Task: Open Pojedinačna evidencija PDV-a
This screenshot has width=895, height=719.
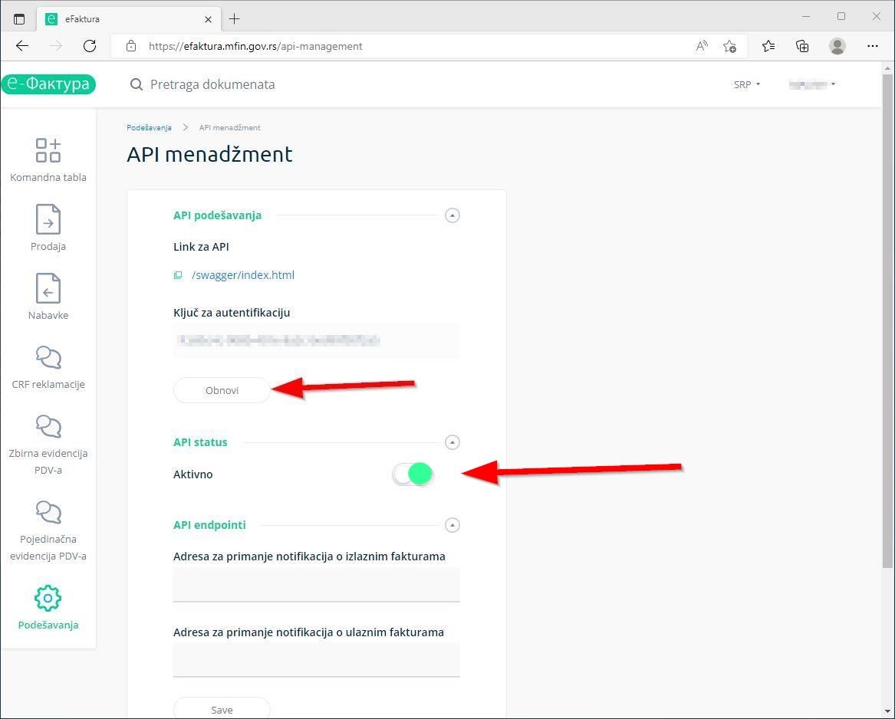Action: tap(48, 513)
